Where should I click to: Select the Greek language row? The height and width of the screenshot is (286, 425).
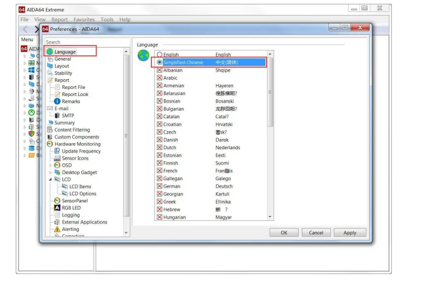(212, 202)
